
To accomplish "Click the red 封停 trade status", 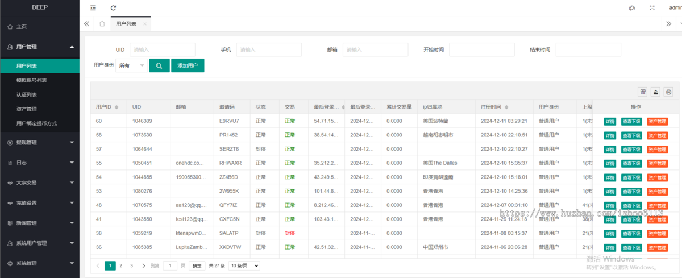I will tap(290, 234).
